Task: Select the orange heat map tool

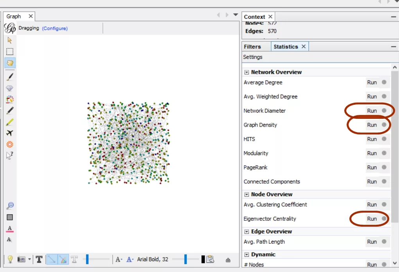Action: tap(10, 144)
